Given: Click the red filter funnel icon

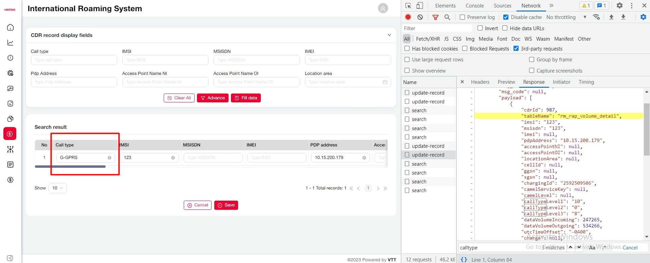Looking at the screenshot, I should [435, 17].
